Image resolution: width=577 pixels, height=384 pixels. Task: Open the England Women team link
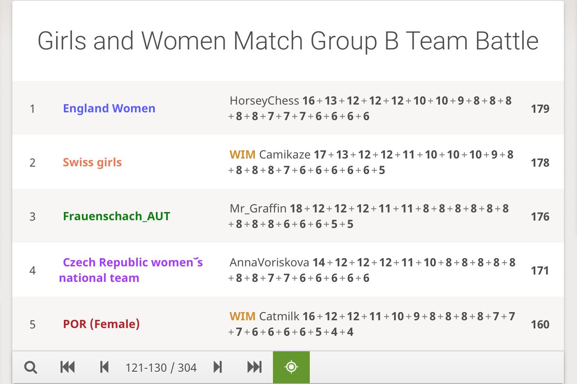(109, 108)
